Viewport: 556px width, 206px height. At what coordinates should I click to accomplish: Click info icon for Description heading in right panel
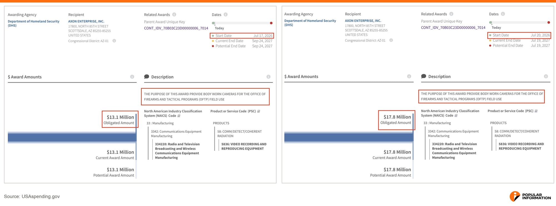click(x=546, y=76)
